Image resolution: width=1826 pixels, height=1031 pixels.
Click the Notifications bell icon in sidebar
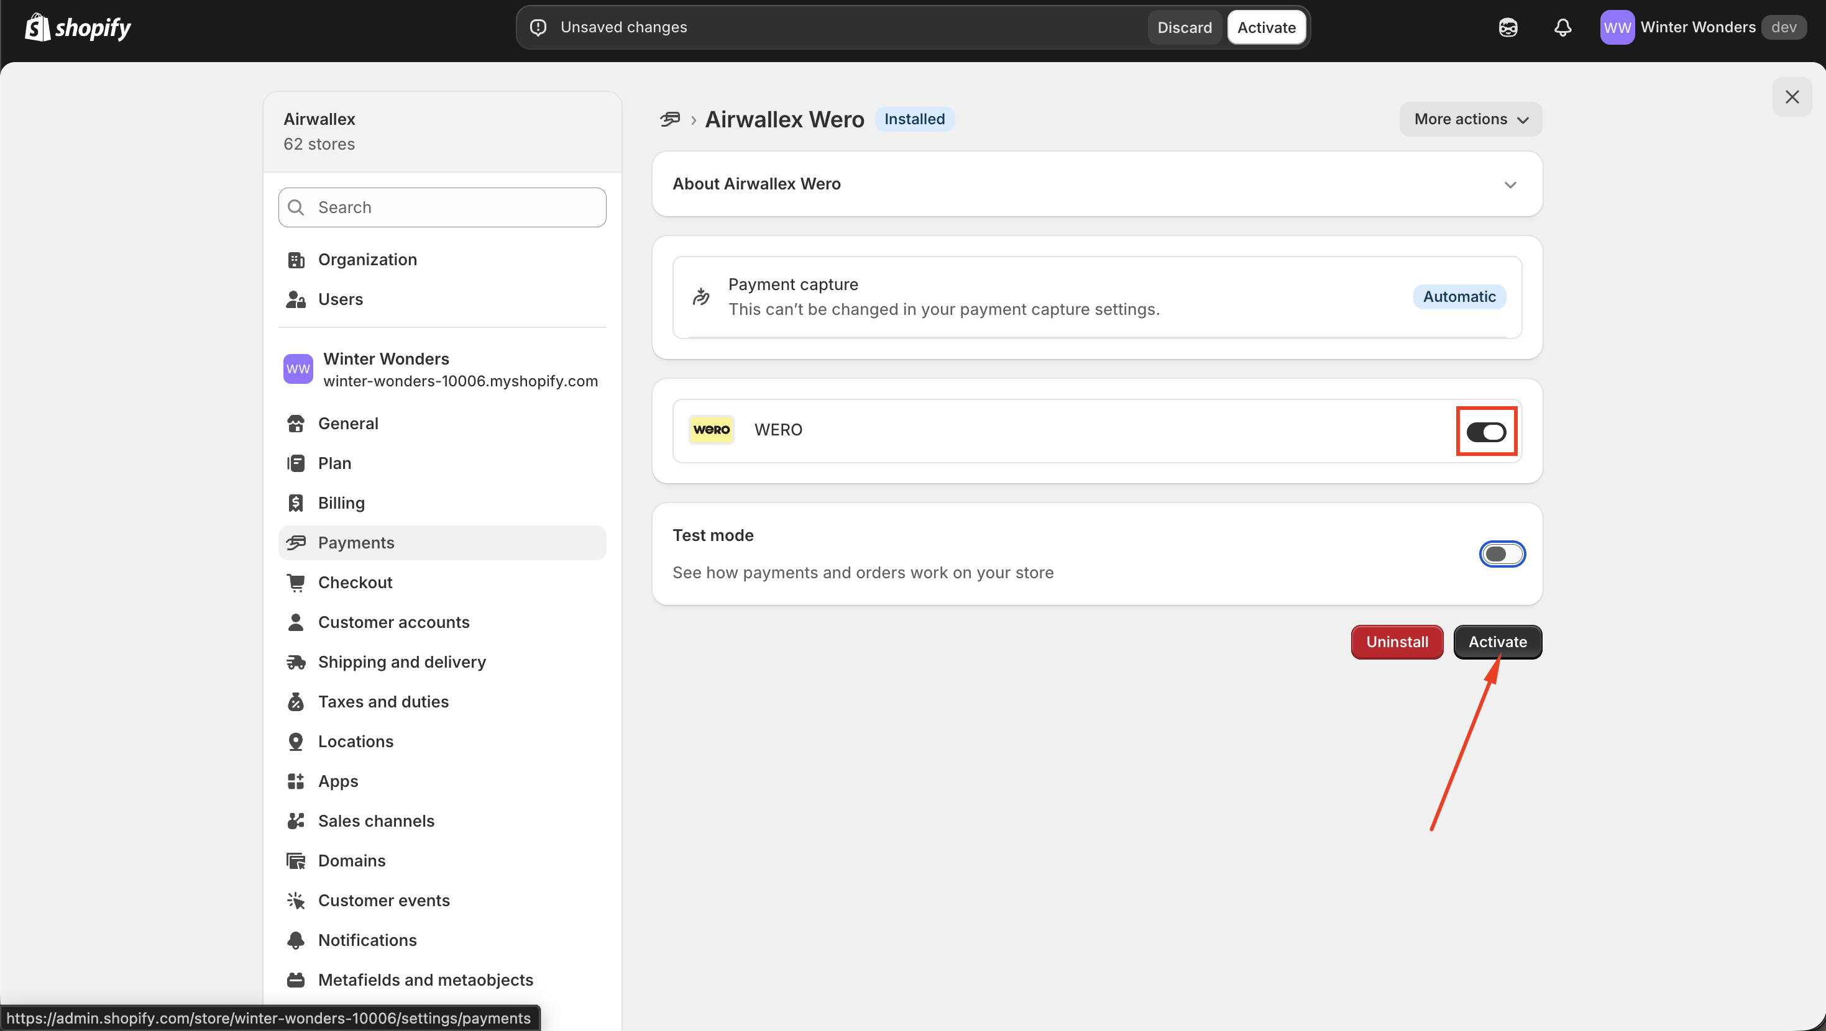[296, 940]
